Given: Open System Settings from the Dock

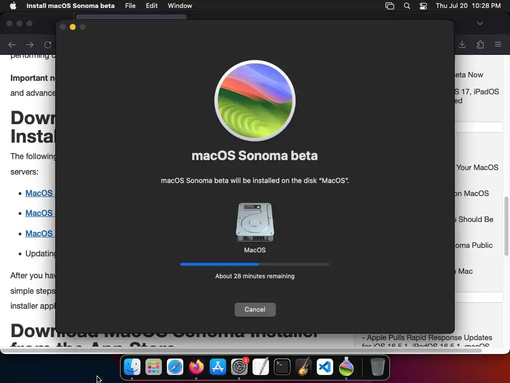Looking at the screenshot, I should coord(240,367).
